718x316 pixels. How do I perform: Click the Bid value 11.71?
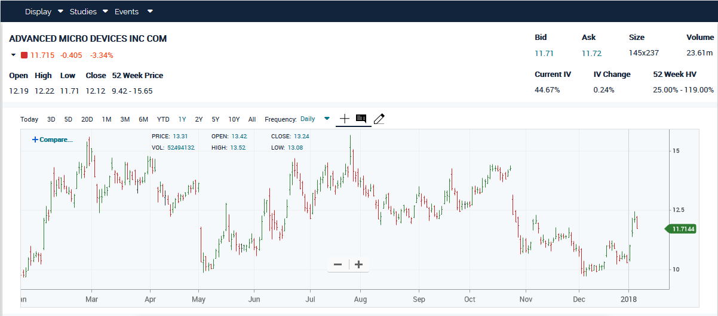click(x=544, y=54)
